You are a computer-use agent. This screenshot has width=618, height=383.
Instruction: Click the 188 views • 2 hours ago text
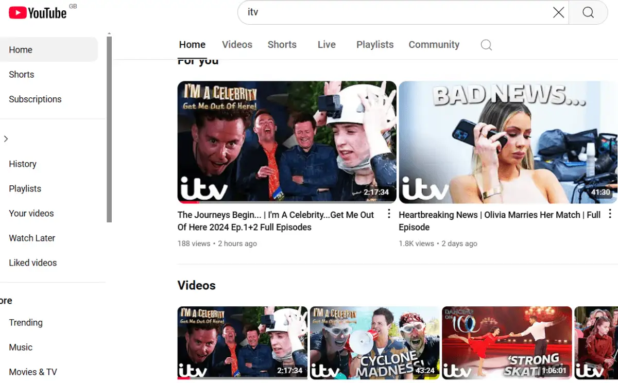point(217,243)
